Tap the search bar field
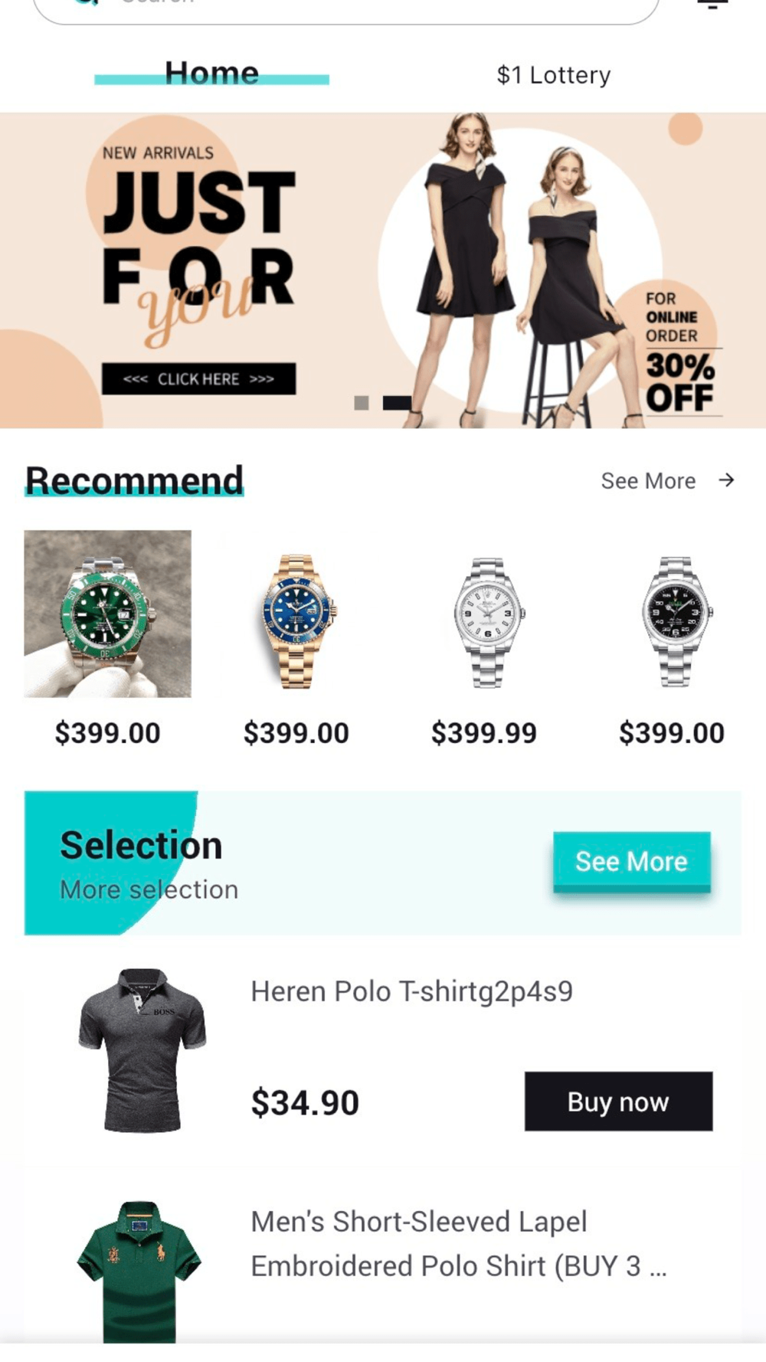The width and height of the screenshot is (766, 1362). click(346, 8)
